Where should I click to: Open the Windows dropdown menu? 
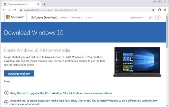tap(77, 18)
